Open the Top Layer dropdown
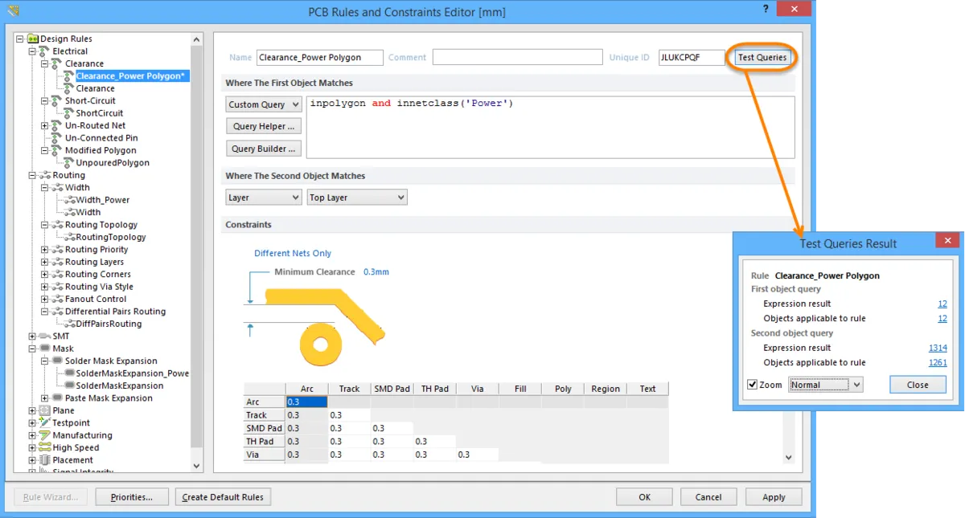 click(x=356, y=198)
